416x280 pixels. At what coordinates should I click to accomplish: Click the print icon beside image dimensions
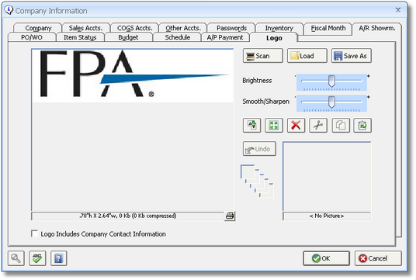pos(230,216)
